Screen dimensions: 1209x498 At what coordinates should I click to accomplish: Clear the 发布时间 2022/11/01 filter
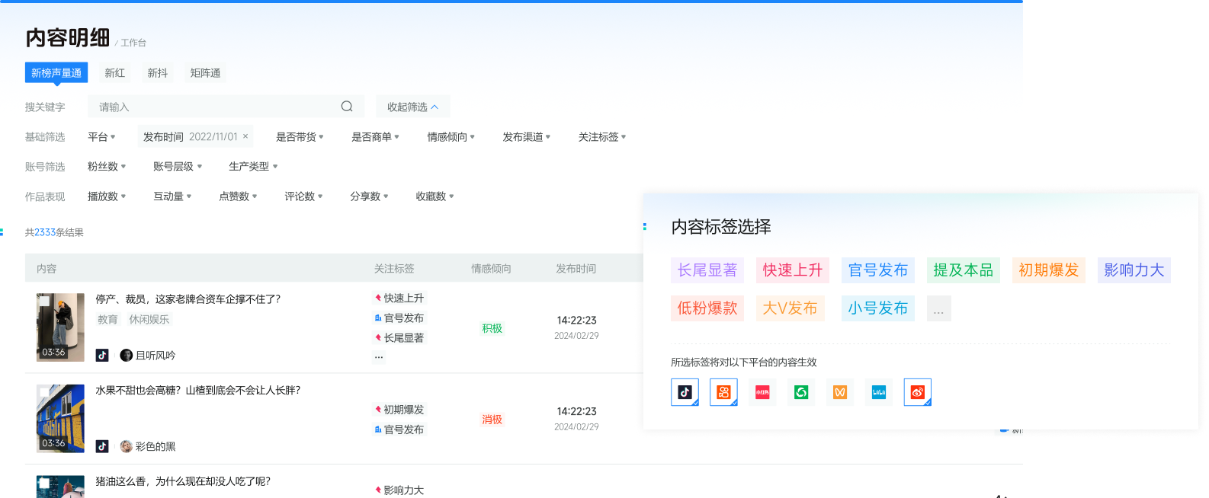pyautogui.click(x=245, y=136)
